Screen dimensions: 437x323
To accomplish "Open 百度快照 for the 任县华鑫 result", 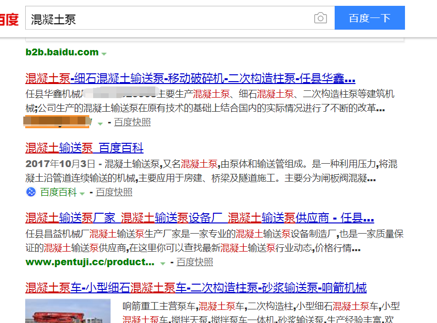I will 132,122.
